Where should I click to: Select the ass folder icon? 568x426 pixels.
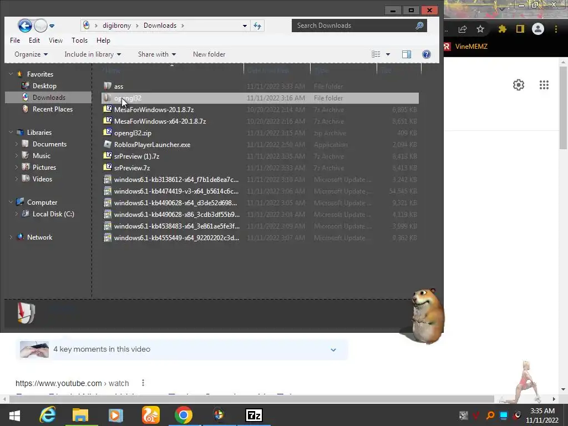click(x=107, y=86)
